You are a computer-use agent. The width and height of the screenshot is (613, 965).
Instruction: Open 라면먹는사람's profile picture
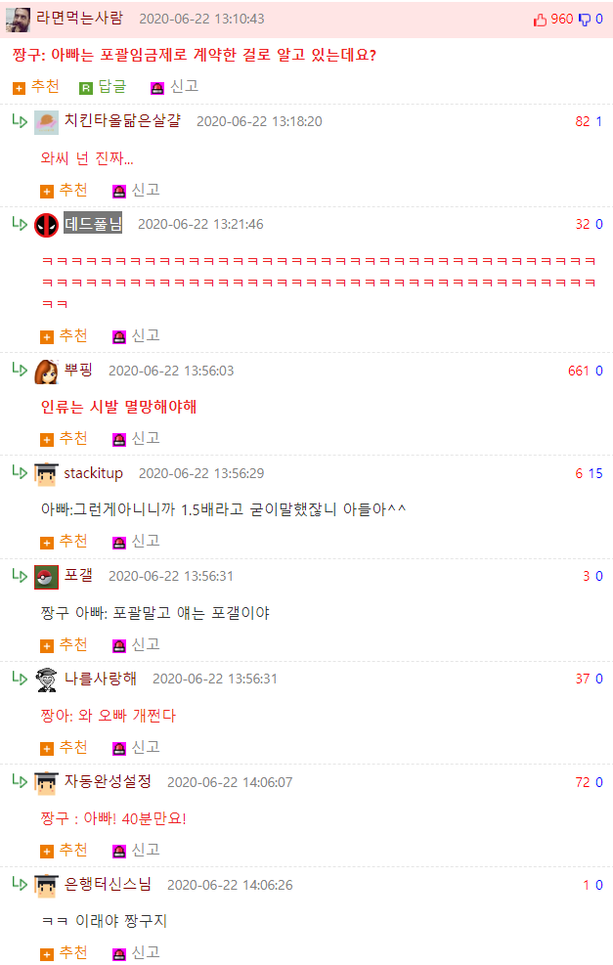pos(18,20)
